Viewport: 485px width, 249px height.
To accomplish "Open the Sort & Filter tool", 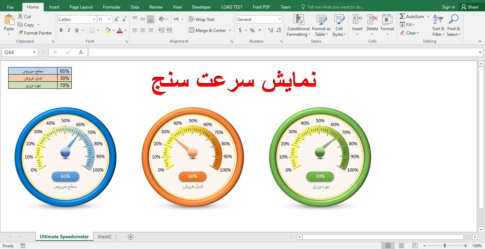I will [x=438, y=26].
